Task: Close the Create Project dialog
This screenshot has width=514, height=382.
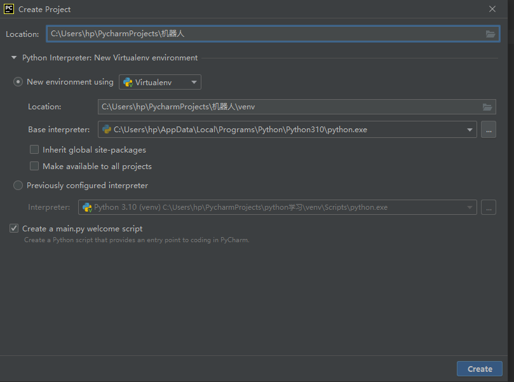Action: tap(492, 9)
